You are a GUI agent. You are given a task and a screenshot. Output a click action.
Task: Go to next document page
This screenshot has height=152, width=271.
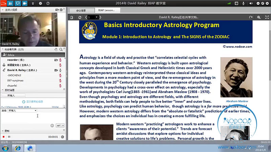100,17
